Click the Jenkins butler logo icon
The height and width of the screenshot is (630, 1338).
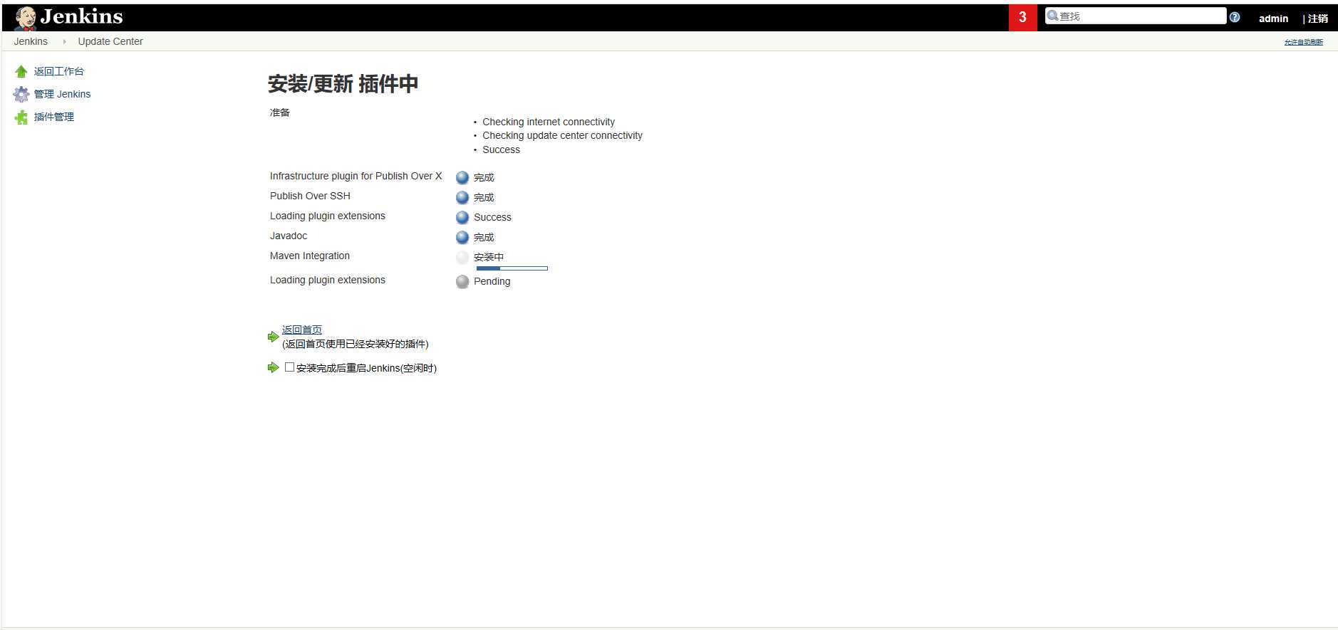pyautogui.click(x=25, y=18)
